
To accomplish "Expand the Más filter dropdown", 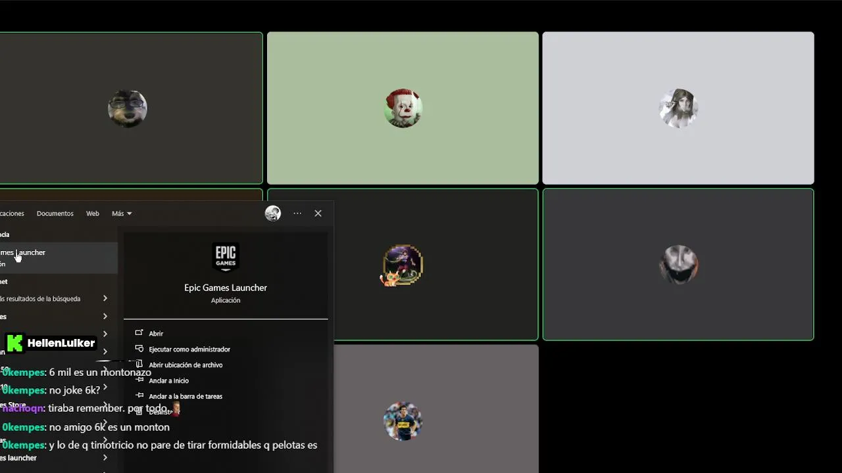I will pyautogui.click(x=122, y=214).
